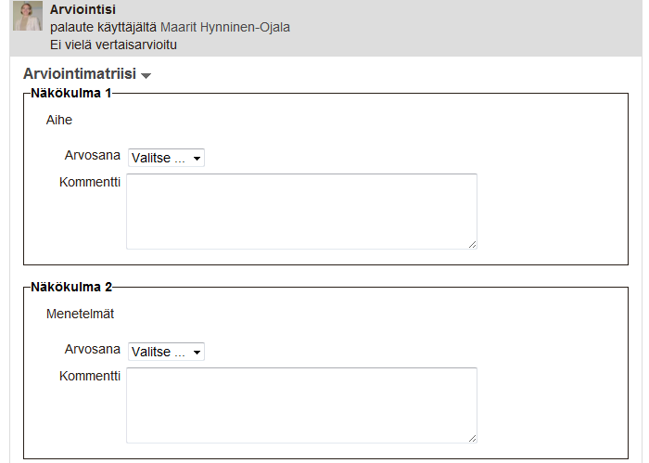Click the Arviointisi title

[83, 9]
